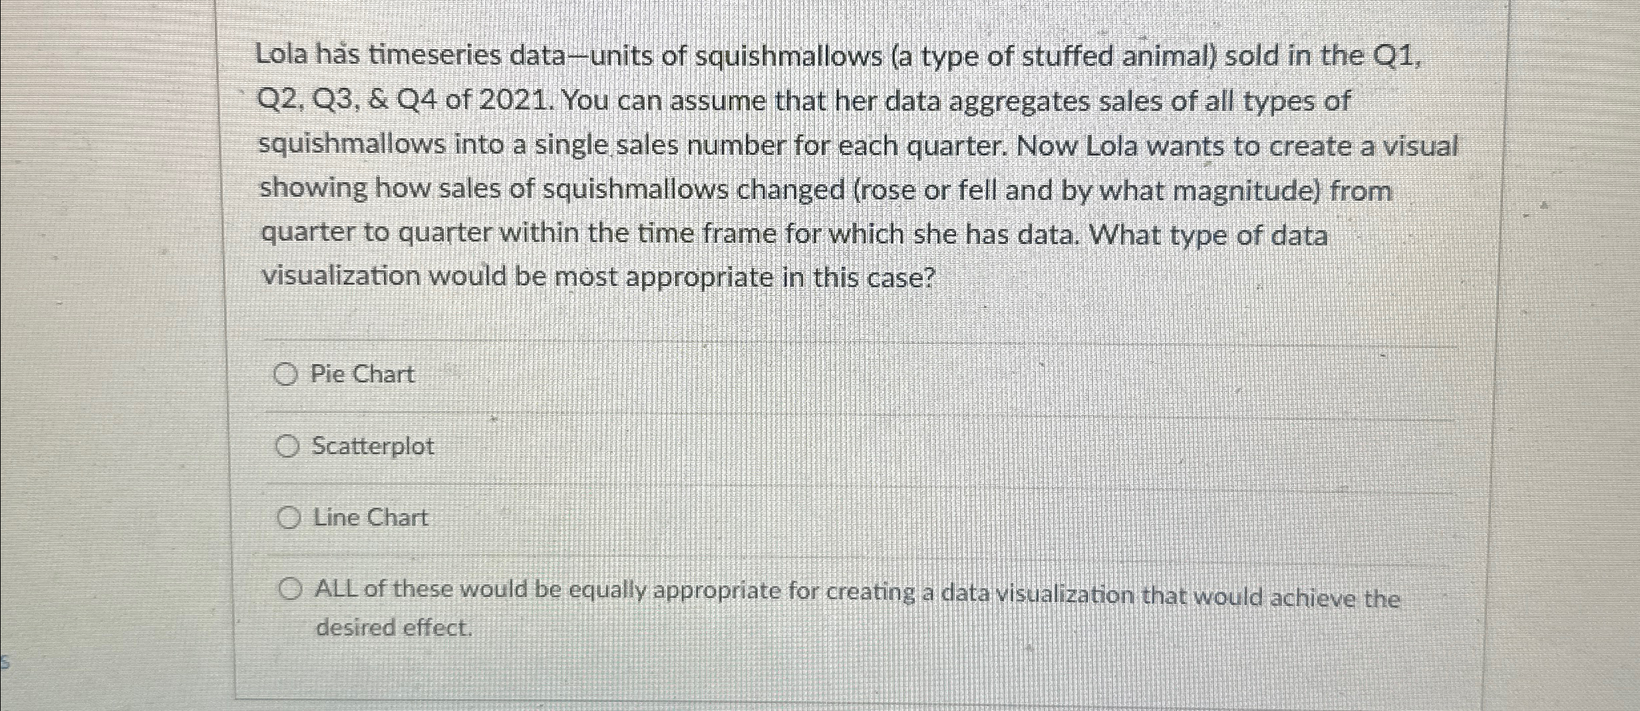This screenshot has height=711, width=1640.
Task: Click the circle next to the ALL option
Action: point(291,589)
